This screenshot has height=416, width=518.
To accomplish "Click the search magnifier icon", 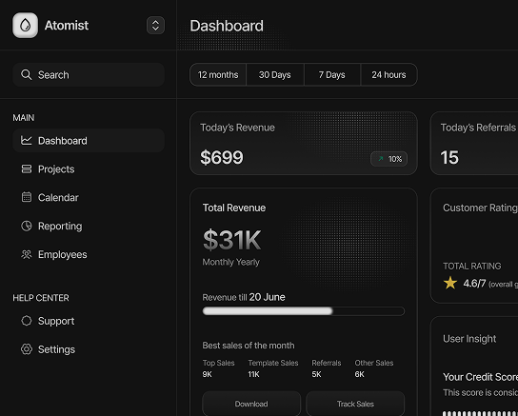I will 27,74.
